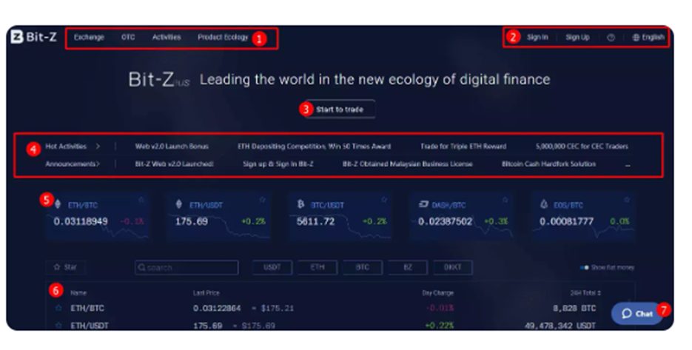Screen dimensions: 692x350
Task: Select the DKKT market tab
Action: point(453,267)
